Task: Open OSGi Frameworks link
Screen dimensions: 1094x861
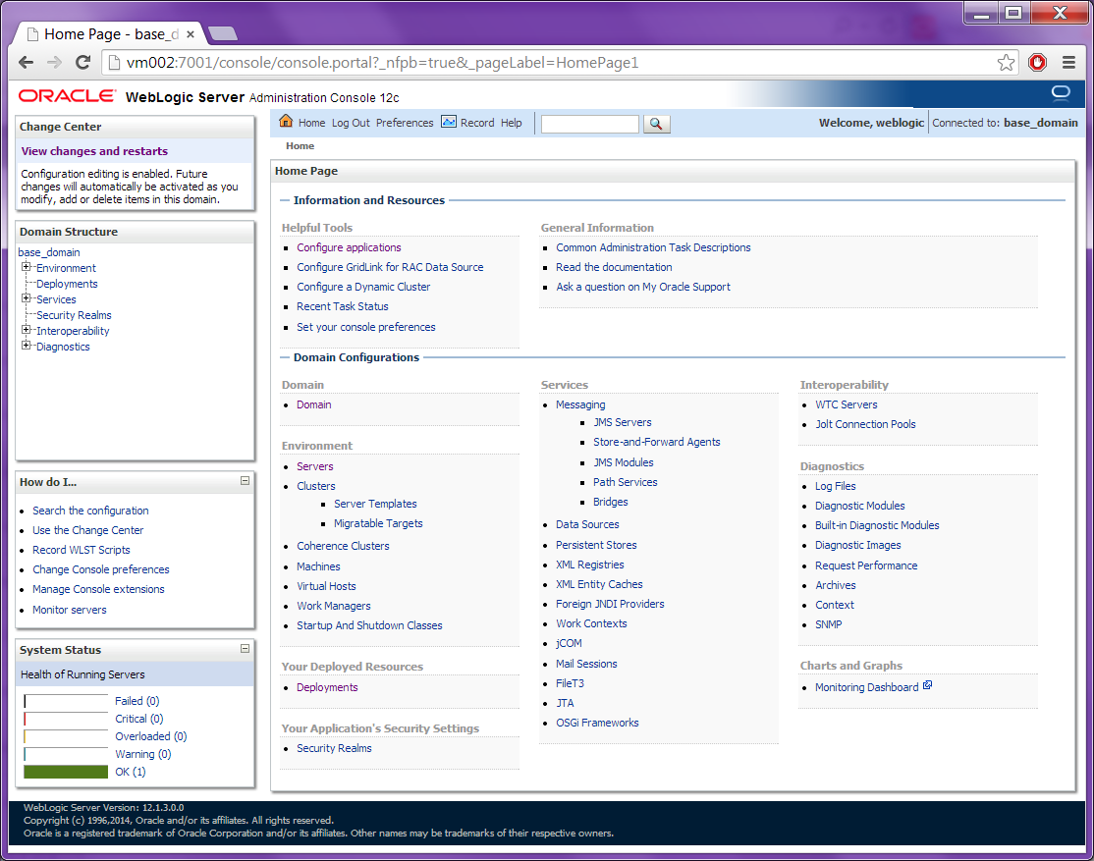Action: pyautogui.click(x=597, y=723)
